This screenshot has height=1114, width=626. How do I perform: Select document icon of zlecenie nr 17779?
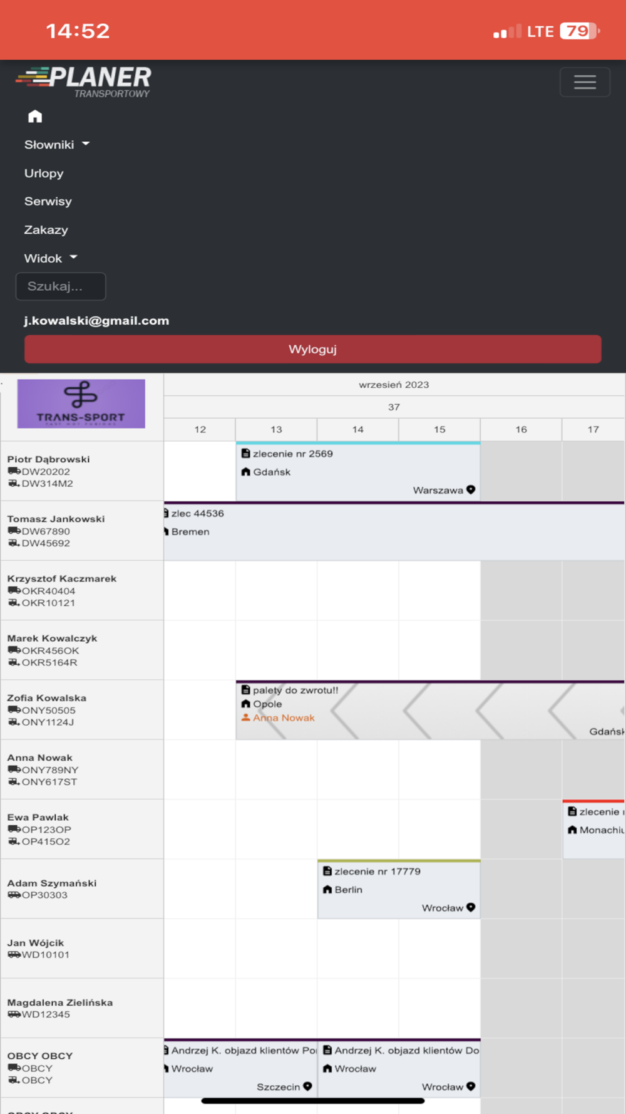327,871
